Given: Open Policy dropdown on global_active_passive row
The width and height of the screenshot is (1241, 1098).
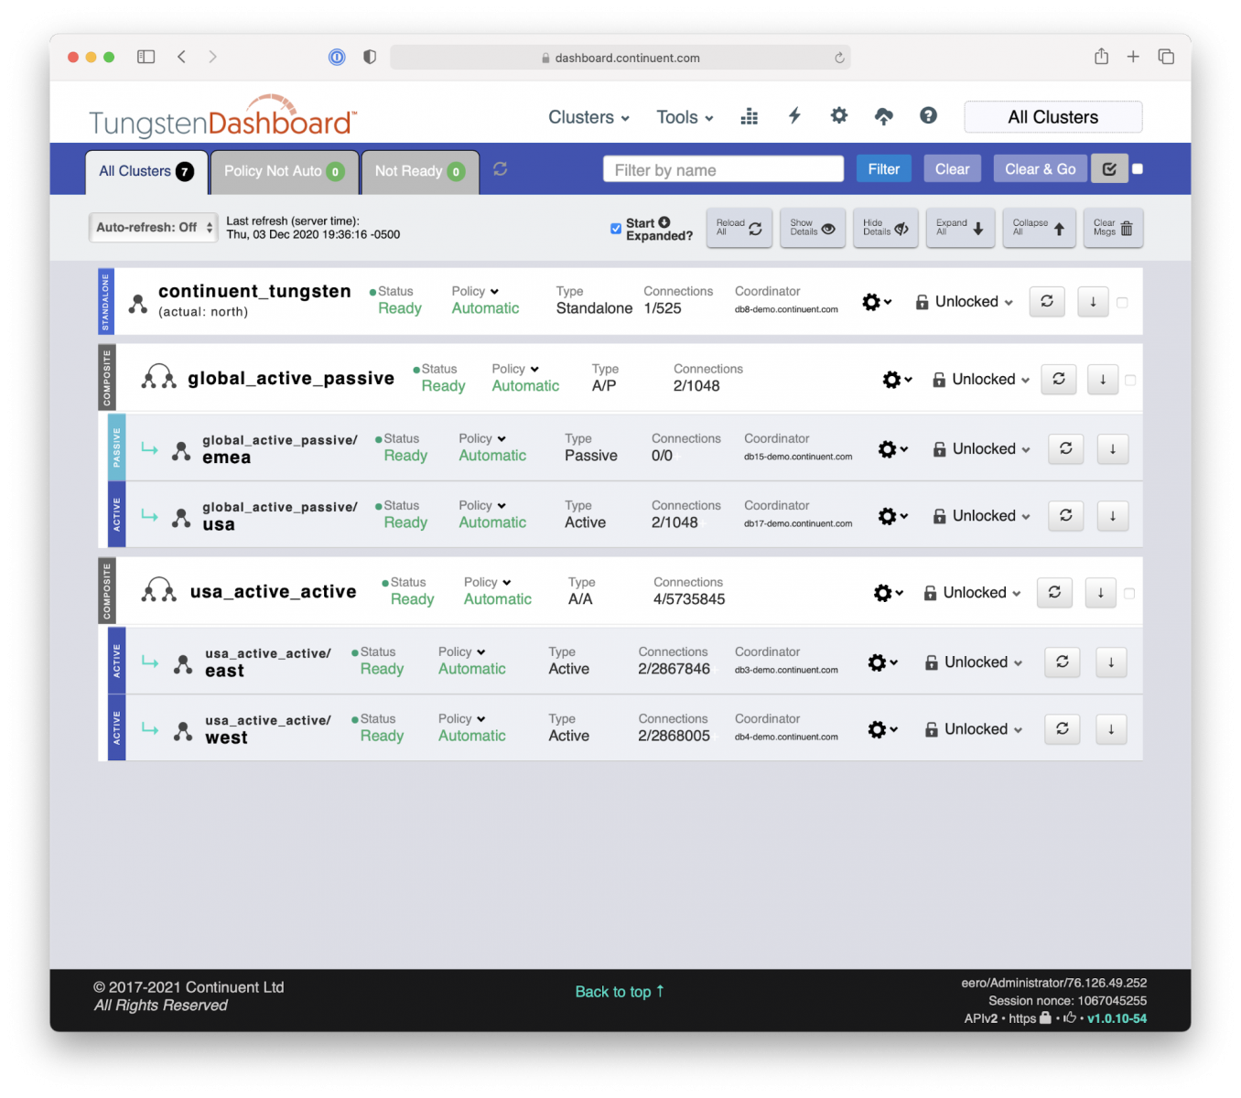Looking at the screenshot, I should pos(515,369).
